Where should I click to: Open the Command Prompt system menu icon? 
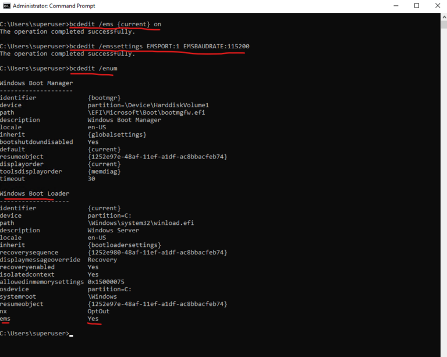pyautogui.click(x=6, y=6)
